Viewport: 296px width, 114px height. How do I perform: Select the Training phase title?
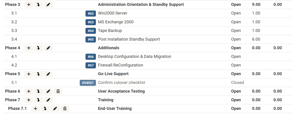pos(106,100)
